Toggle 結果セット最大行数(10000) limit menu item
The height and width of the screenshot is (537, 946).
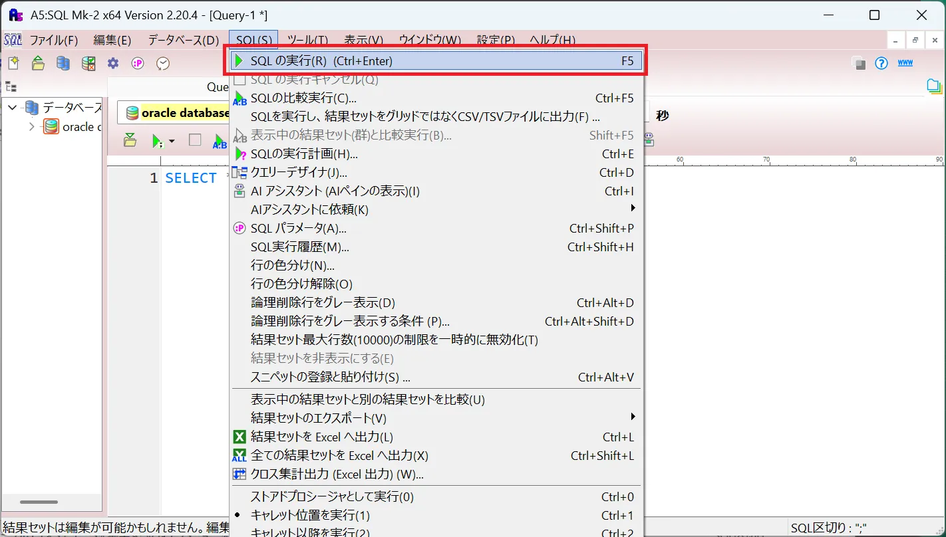tap(436, 340)
